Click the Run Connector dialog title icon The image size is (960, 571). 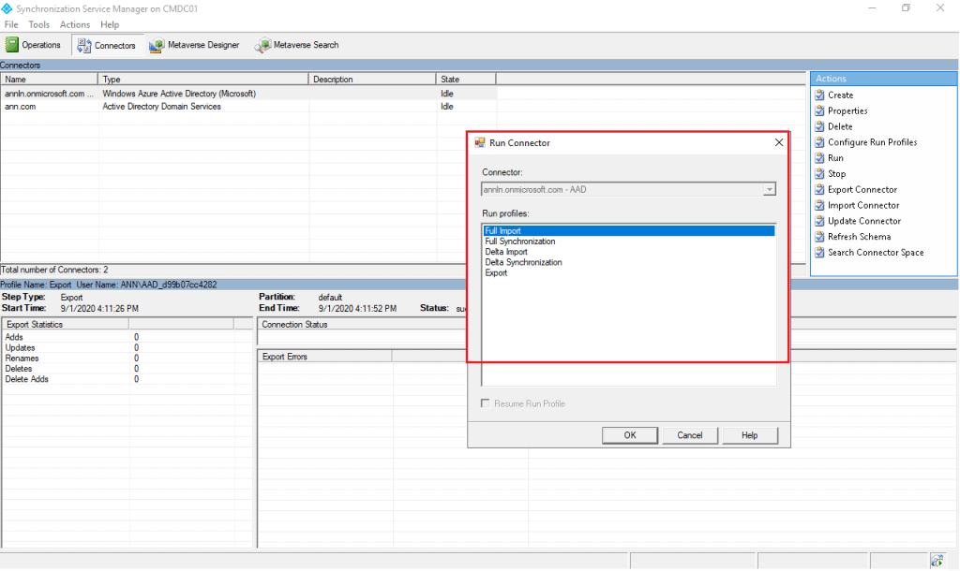pyautogui.click(x=480, y=142)
